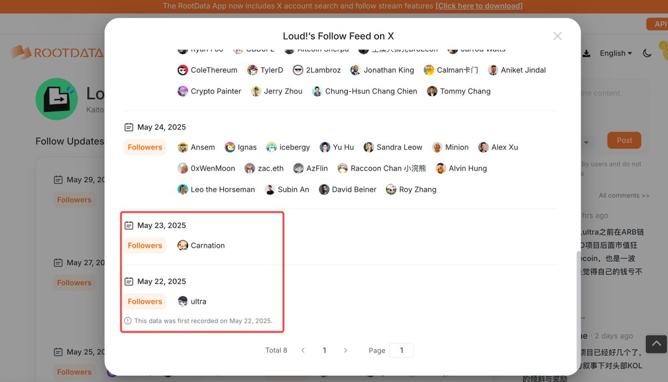The image size is (668, 382).
Task: Click Followers tag for May 24, 2025
Action: tap(145, 147)
